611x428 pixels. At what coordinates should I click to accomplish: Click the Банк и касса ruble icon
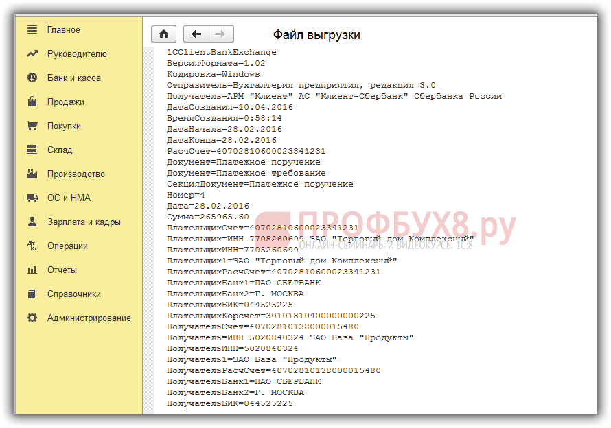click(32, 78)
